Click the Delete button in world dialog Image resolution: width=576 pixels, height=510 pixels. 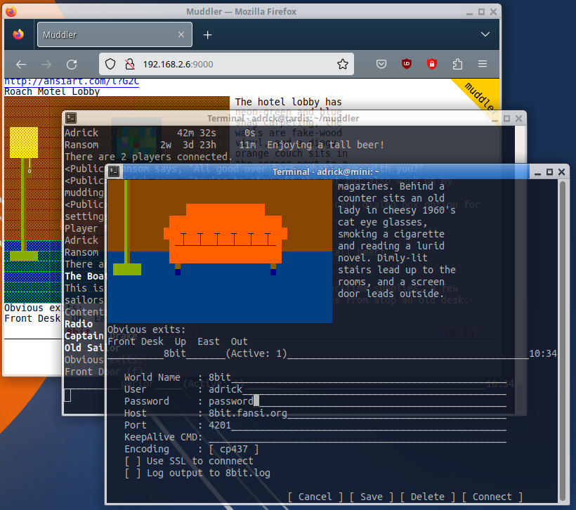428,497
